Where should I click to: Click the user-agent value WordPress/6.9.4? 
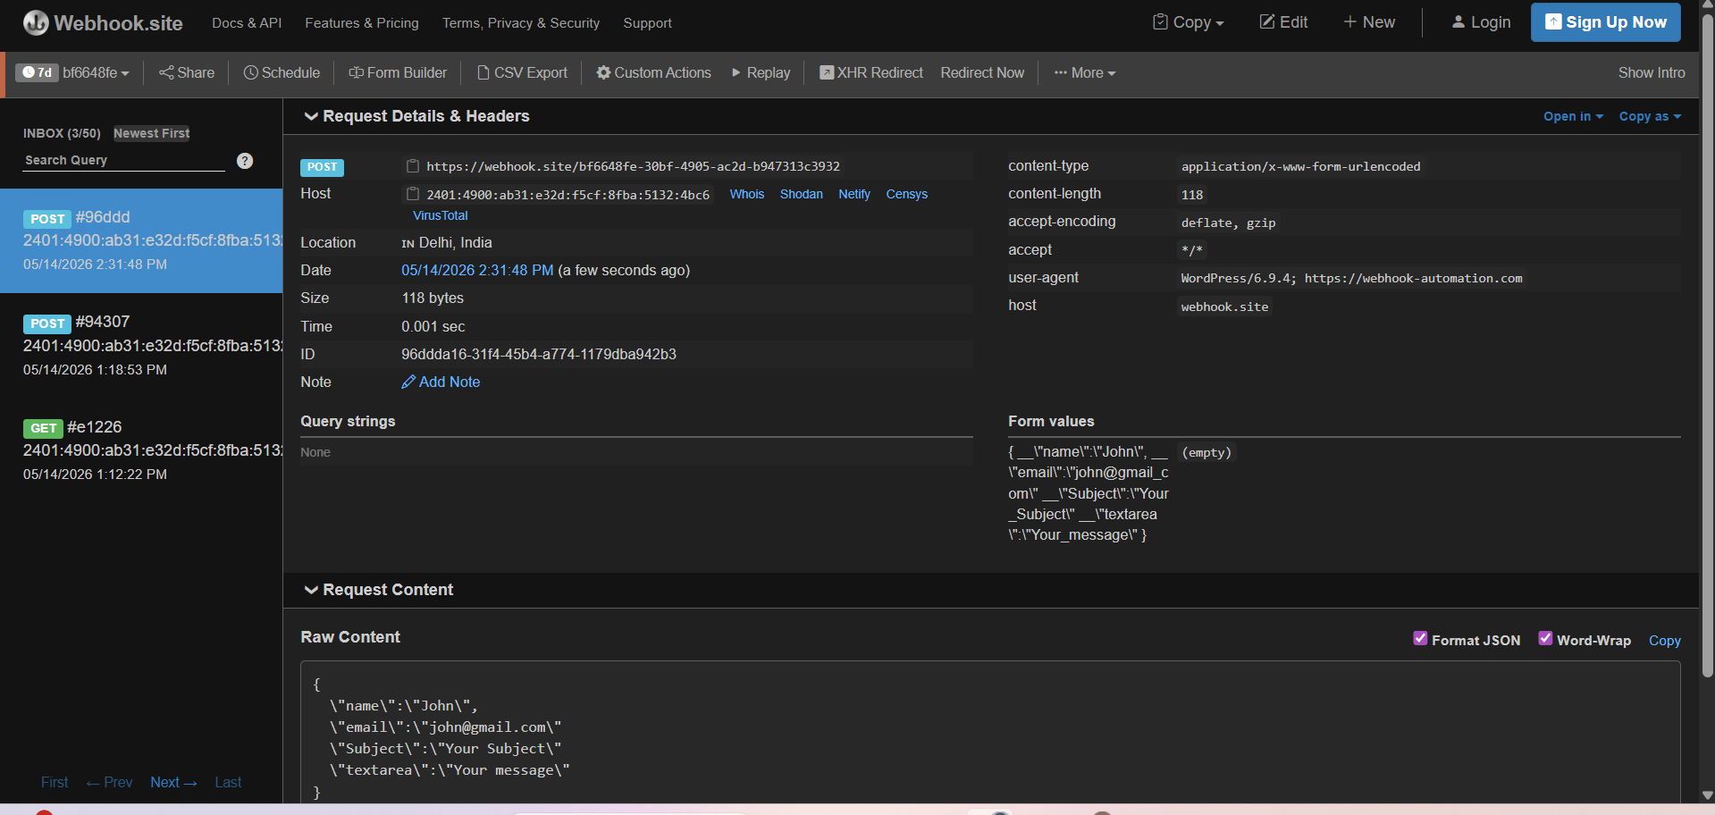pyautogui.click(x=1351, y=279)
